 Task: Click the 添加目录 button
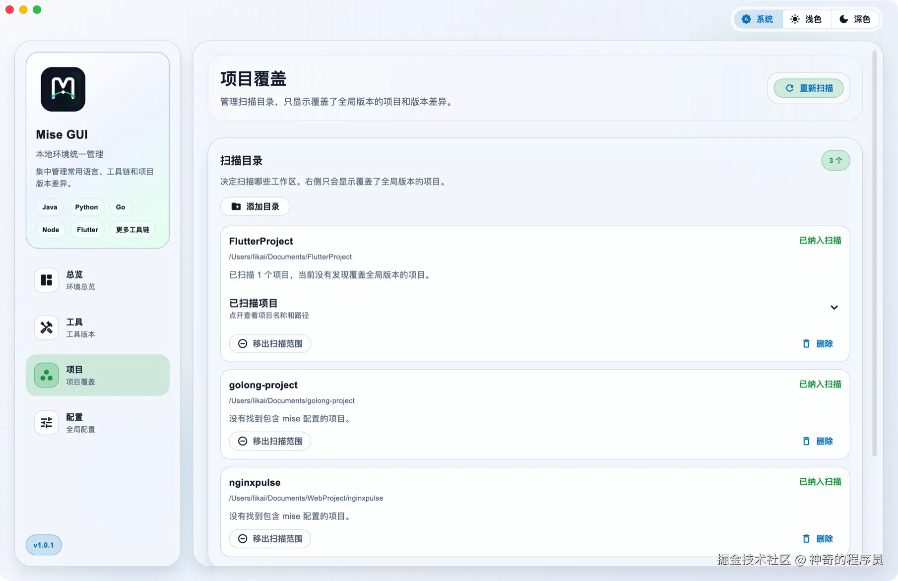point(255,206)
